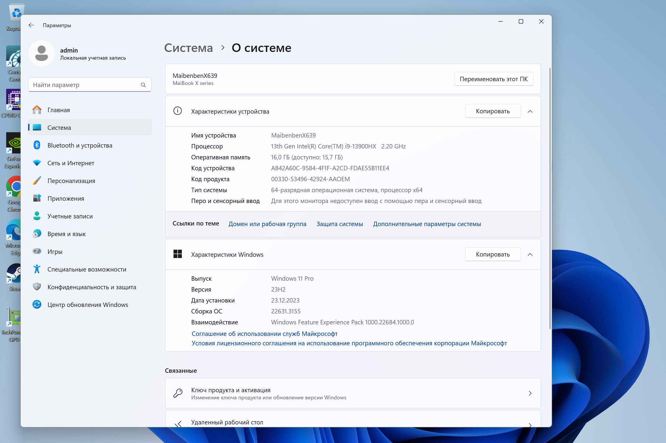Open Защита системы link
The width and height of the screenshot is (666, 443).
tap(340, 224)
